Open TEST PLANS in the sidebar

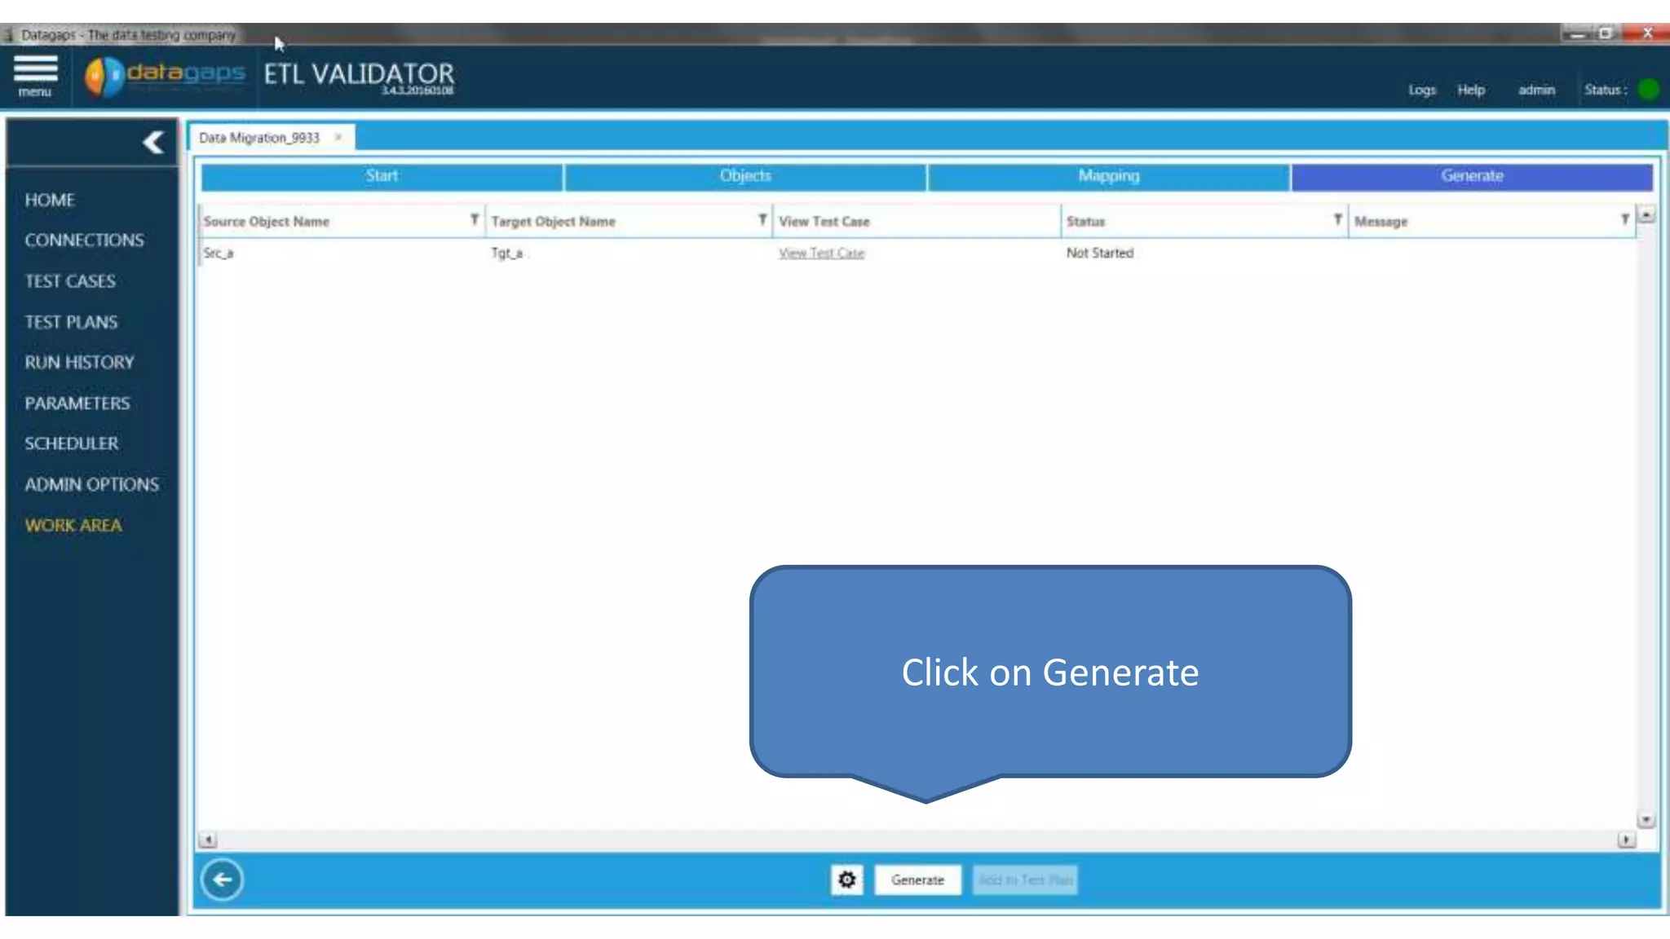click(x=71, y=322)
